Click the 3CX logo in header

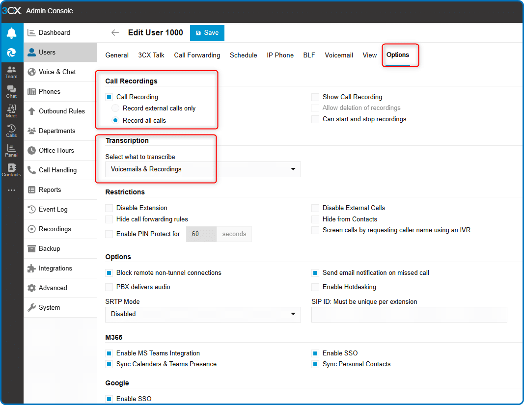coord(12,11)
